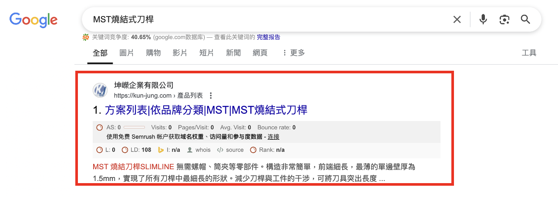Switch to the 圖片 tab
Screen dimensions: 558x197
tap(127, 53)
